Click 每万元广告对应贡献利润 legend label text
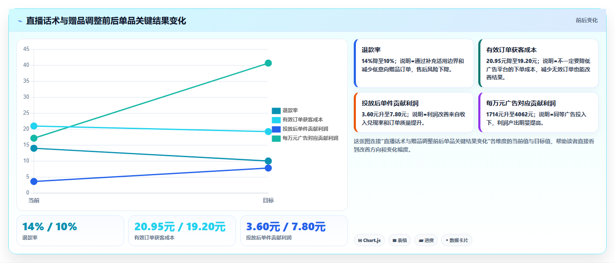The width and height of the screenshot is (615, 263). click(x=310, y=138)
